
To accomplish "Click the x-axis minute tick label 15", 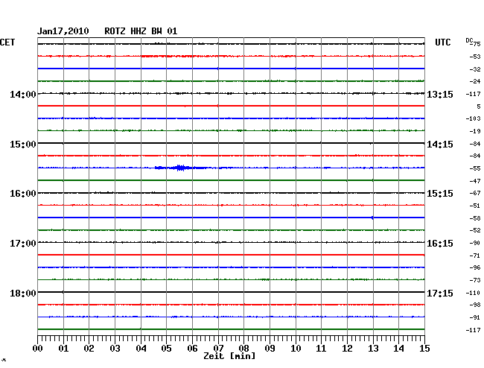I will 424,349.
